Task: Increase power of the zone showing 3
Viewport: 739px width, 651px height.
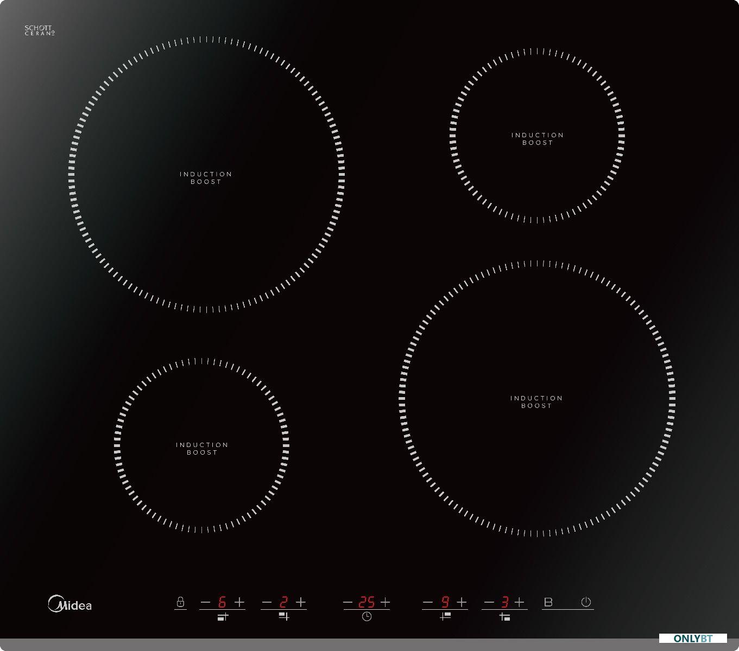Action: coord(520,602)
